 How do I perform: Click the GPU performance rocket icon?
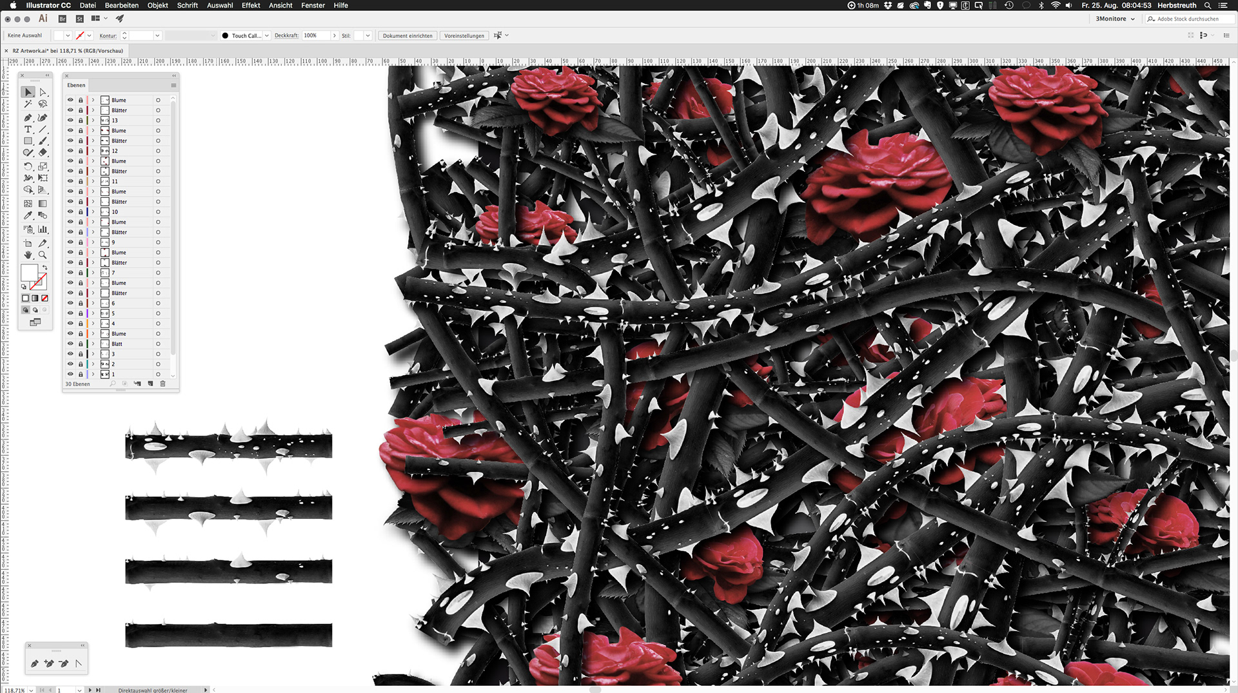click(120, 19)
